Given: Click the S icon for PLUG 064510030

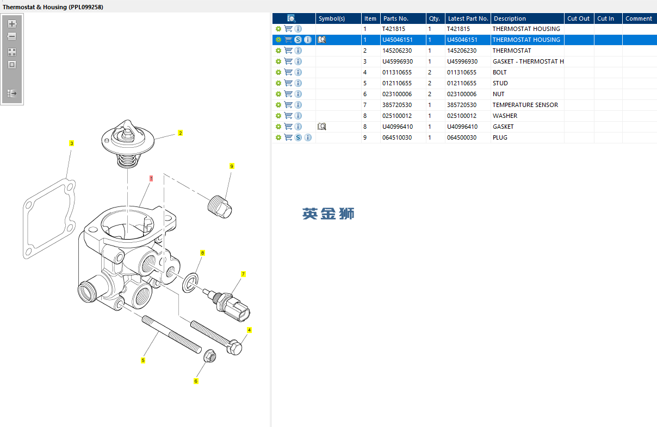Looking at the screenshot, I should (x=298, y=137).
